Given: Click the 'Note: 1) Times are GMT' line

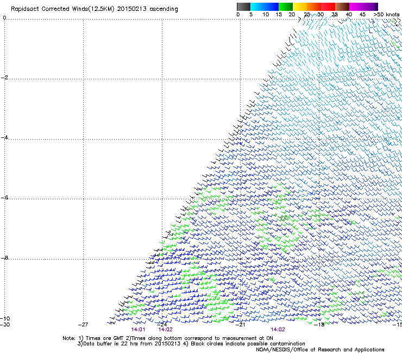Looking at the screenshot, I should [x=168, y=338].
